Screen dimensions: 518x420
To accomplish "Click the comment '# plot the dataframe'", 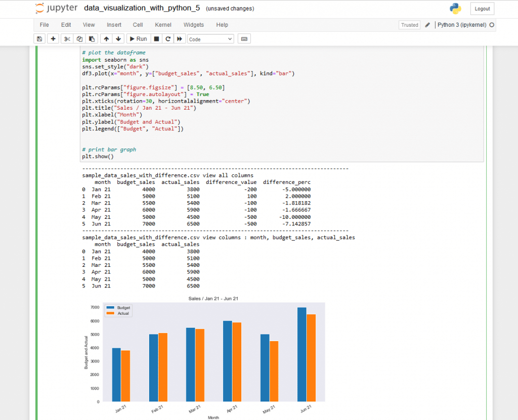I will pyautogui.click(x=114, y=53).
